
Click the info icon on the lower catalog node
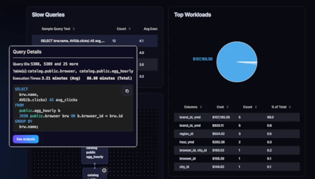tap(104, 170)
